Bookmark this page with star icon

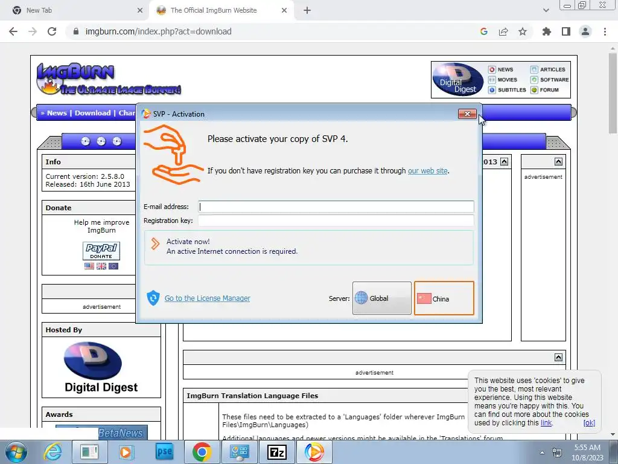point(523,31)
